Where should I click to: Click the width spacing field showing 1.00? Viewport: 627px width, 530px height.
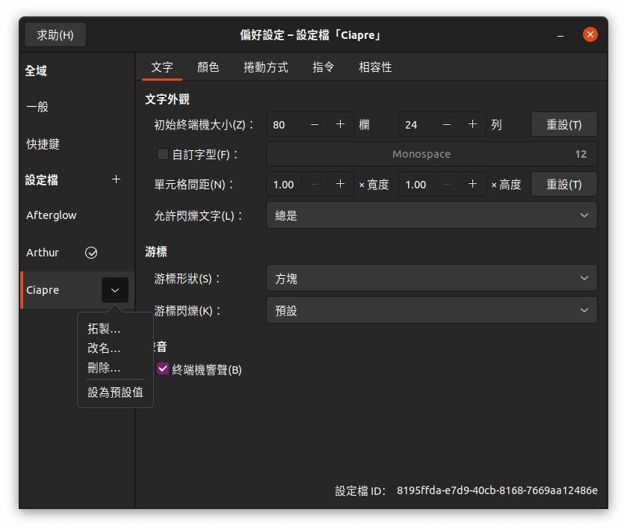pos(284,184)
